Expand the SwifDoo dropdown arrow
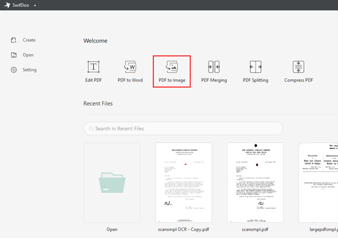This screenshot has width=338, height=238. (35, 5)
